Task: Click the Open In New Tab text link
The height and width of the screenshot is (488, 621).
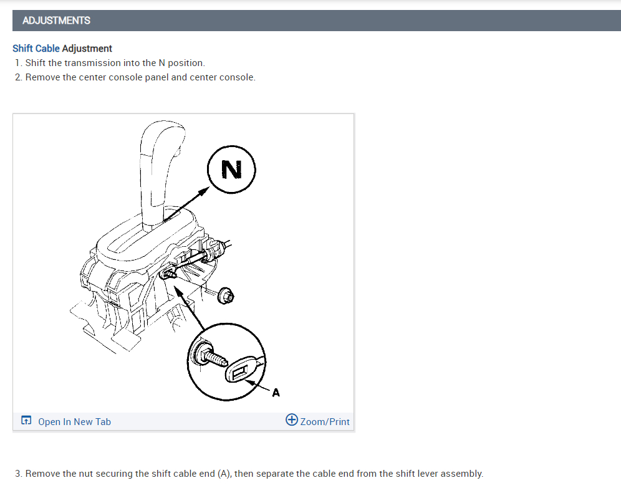Action: tap(74, 422)
